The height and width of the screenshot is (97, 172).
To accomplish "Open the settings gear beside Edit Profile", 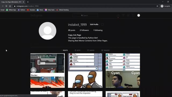I will coord(102,25).
